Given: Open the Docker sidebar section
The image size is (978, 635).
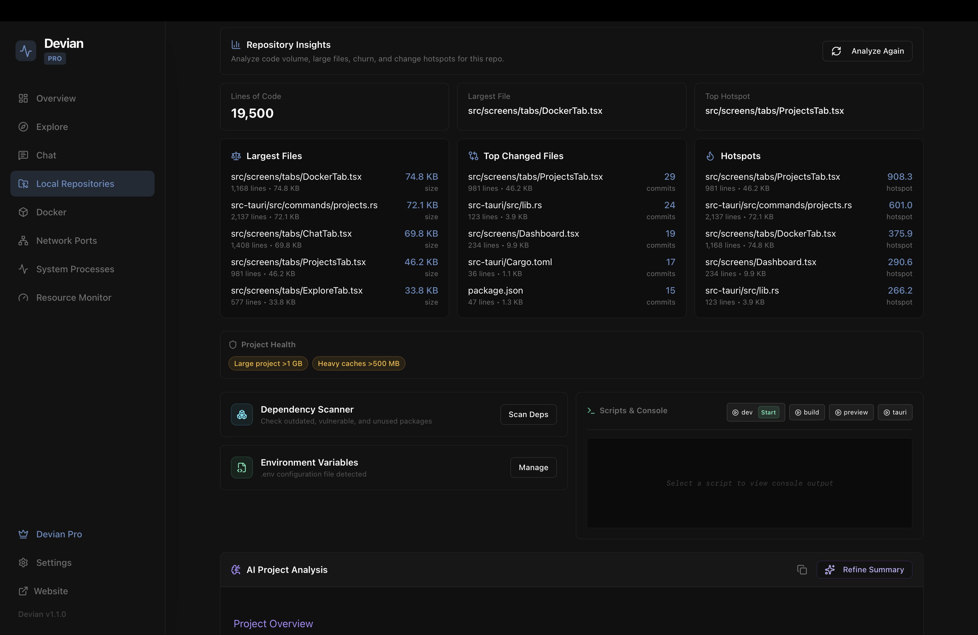Looking at the screenshot, I should tap(51, 212).
